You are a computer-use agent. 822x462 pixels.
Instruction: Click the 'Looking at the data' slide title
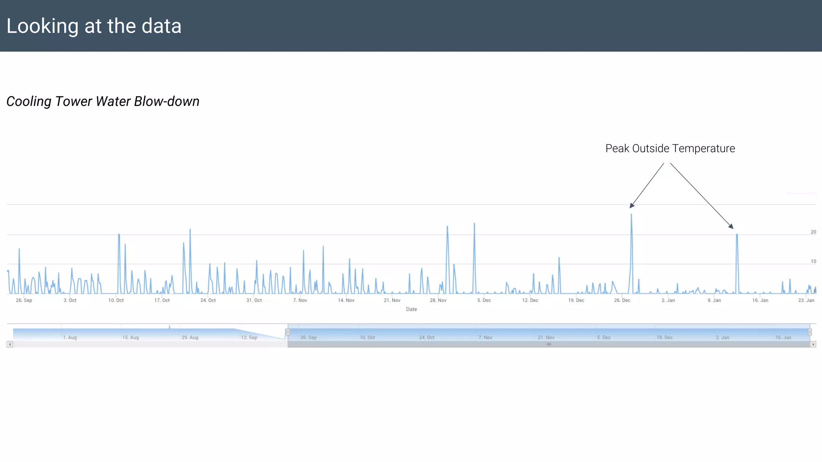click(94, 26)
